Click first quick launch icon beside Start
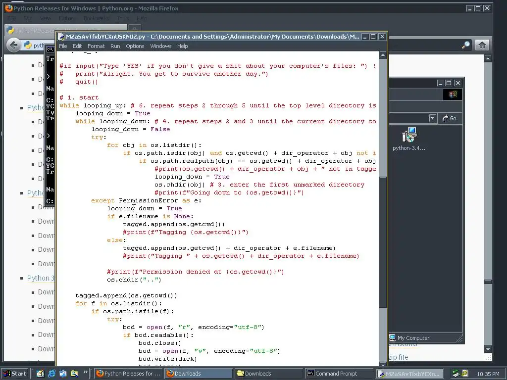This screenshot has height=380, width=507. coord(40,374)
